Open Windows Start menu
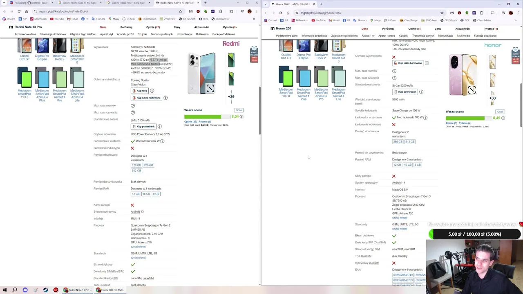Image resolution: width=523 pixels, height=294 pixels. (4, 290)
